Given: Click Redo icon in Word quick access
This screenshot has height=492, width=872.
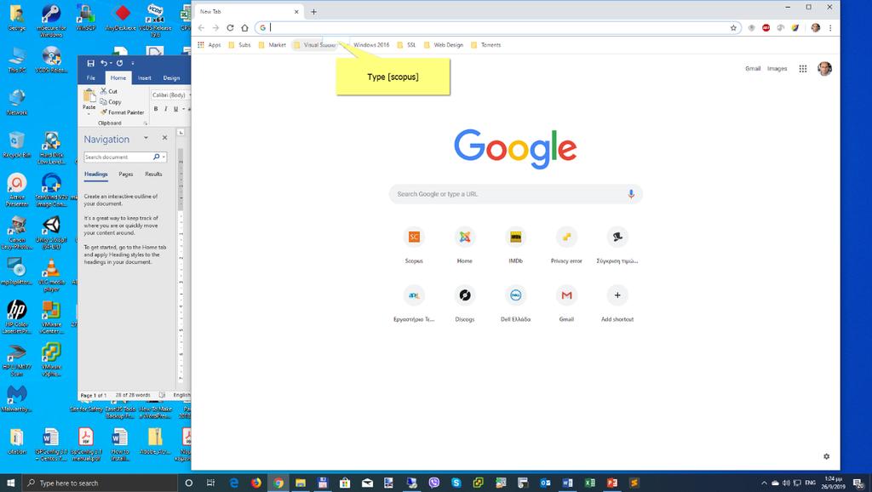Looking at the screenshot, I should (119, 63).
